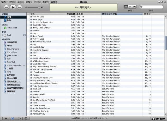Uncheck the first Back For Good 4:02 song
Screen dimensions: 167x121
coord(31,17)
